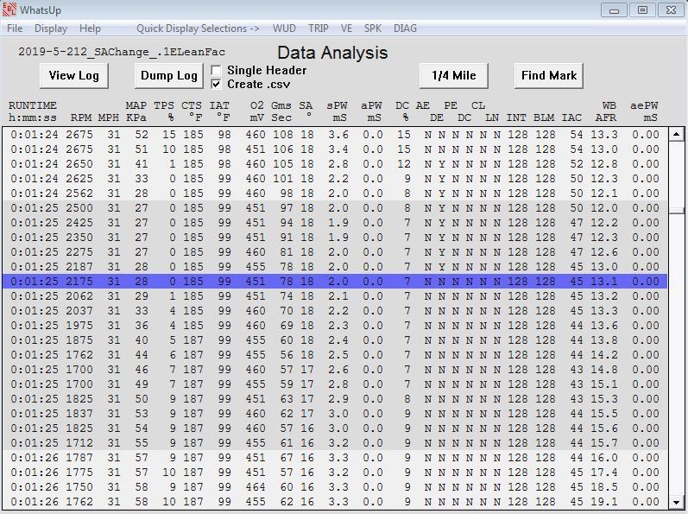Open the DIAG quick display

(405, 29)
